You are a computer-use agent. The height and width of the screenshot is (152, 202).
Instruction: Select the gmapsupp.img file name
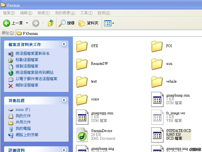pos(177,149)
